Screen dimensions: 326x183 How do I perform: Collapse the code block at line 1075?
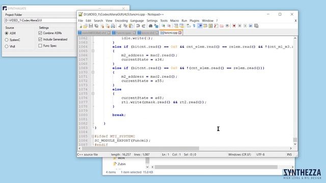click(93, 94)
